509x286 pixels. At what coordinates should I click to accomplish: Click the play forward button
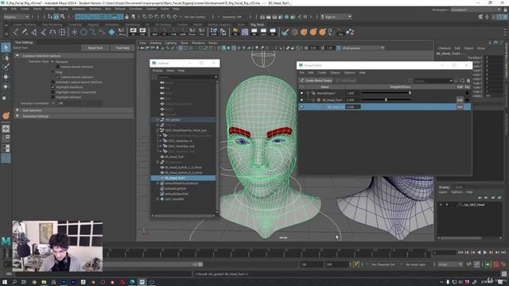pyautogui.click(x=485, y=253)
